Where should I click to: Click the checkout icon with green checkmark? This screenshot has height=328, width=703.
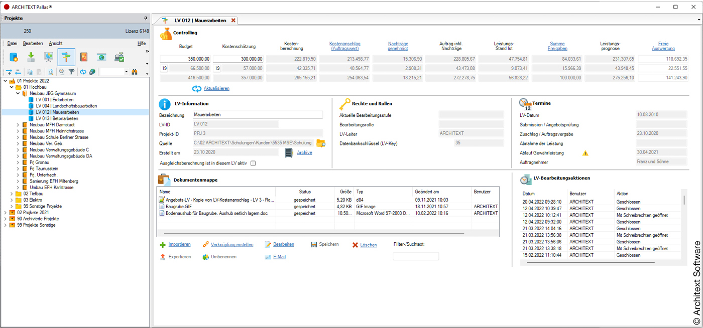coord(119,57)
